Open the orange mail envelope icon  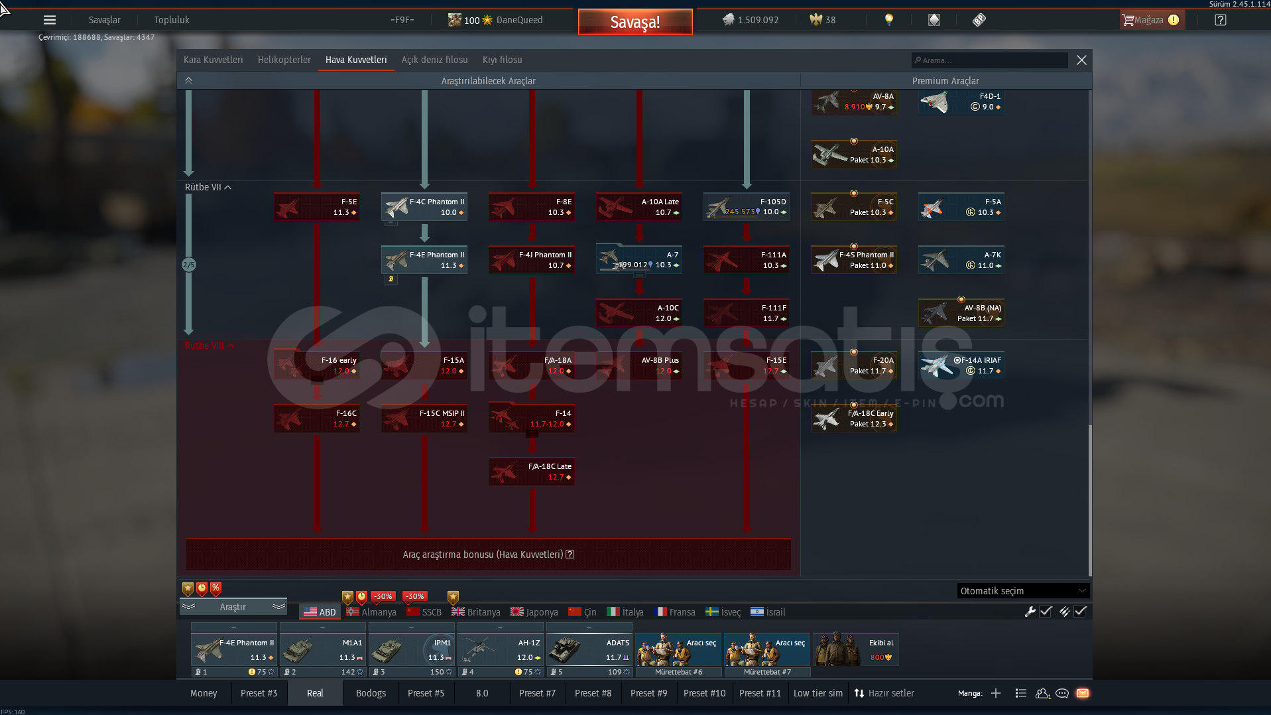coord(1083,693)
